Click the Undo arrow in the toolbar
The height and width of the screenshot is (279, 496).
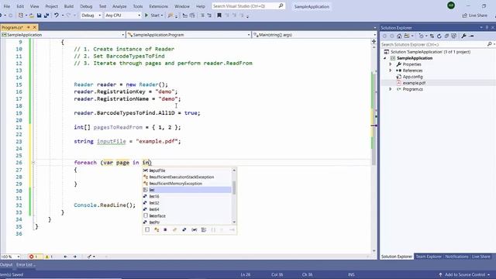tap(57, 15)
